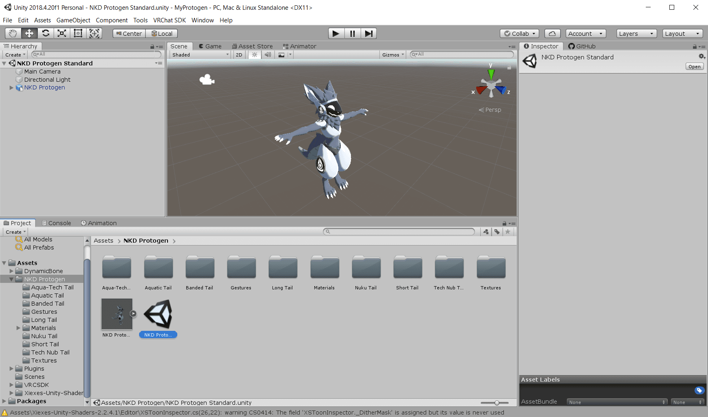Step forward one frame
Screen dimensions: 708x417
368,33
